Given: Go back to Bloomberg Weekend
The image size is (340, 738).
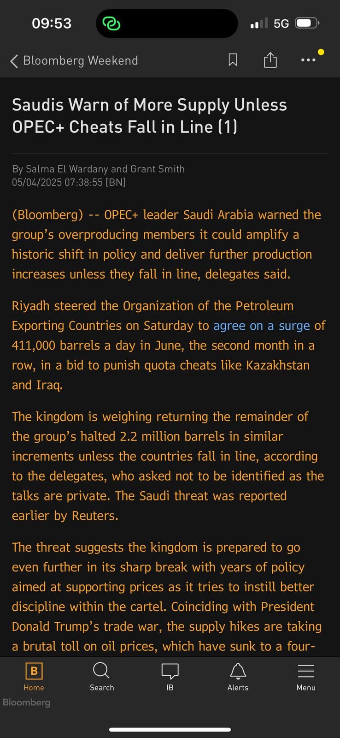Looking at the screenshot, I should coord(81,60).
